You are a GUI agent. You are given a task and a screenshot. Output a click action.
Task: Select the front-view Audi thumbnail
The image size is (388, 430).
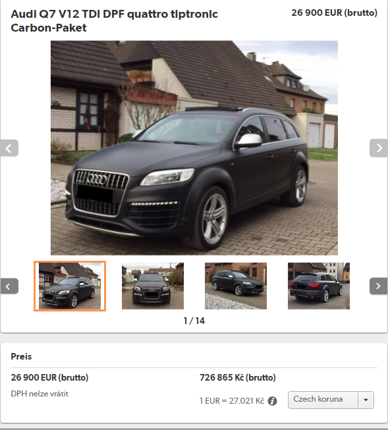(153, 286)
